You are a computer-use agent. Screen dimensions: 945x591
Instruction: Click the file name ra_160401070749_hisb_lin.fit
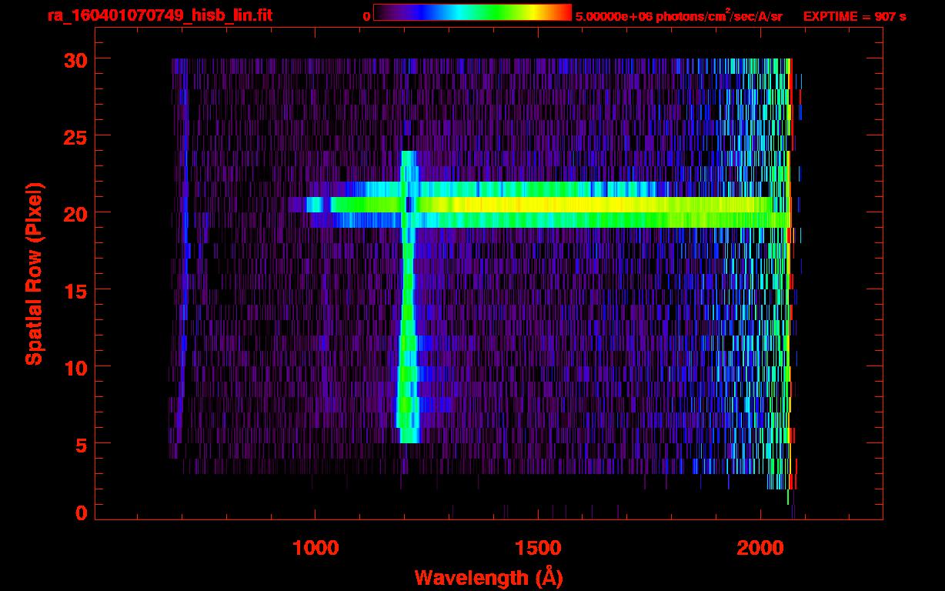(x=159, y=15)
